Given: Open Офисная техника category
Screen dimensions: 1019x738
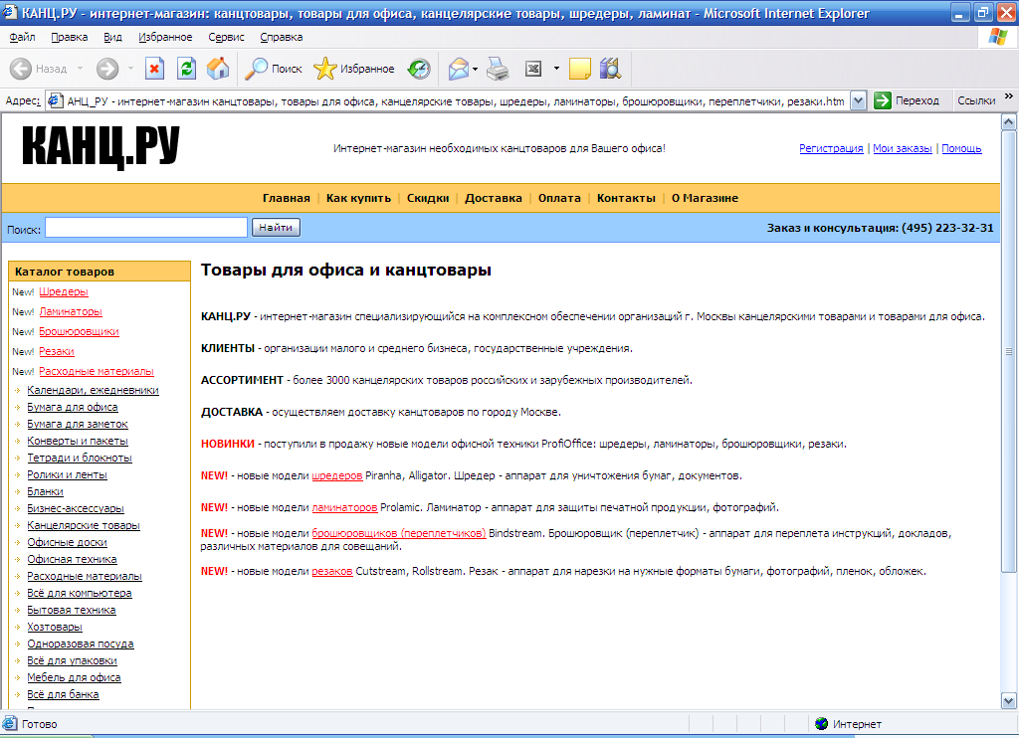Looking at the screenshot, I should coord(72,559).
